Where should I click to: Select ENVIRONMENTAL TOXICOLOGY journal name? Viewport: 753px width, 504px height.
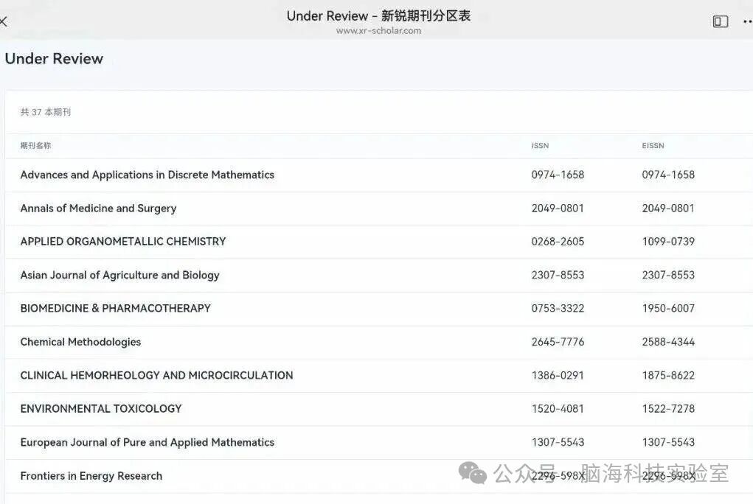101,408
